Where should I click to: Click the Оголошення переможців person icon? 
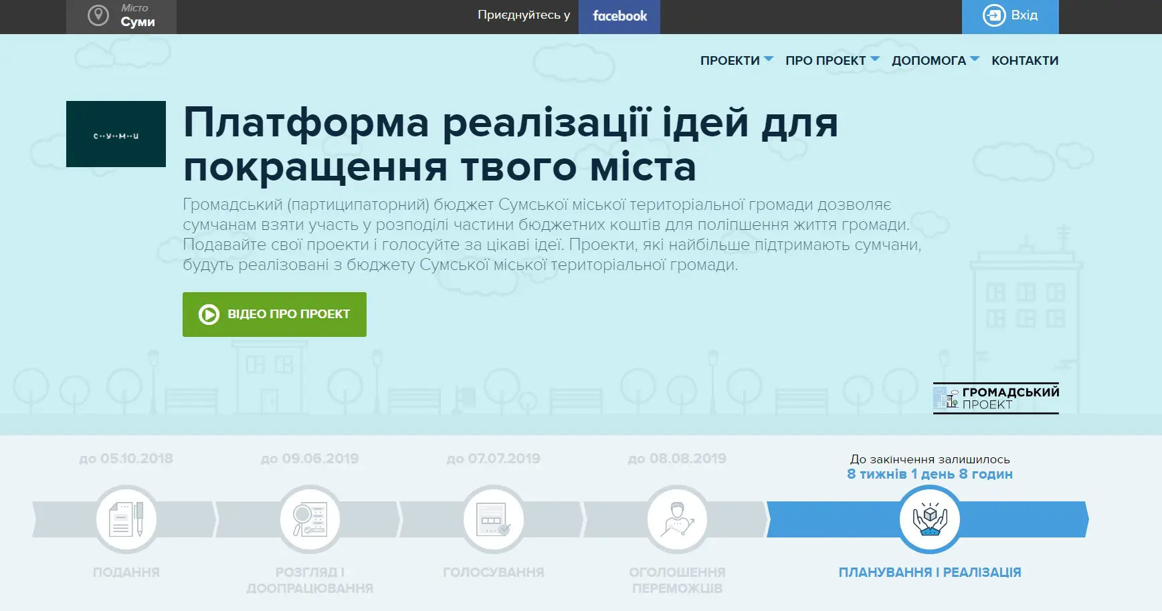tap(677, 519)
